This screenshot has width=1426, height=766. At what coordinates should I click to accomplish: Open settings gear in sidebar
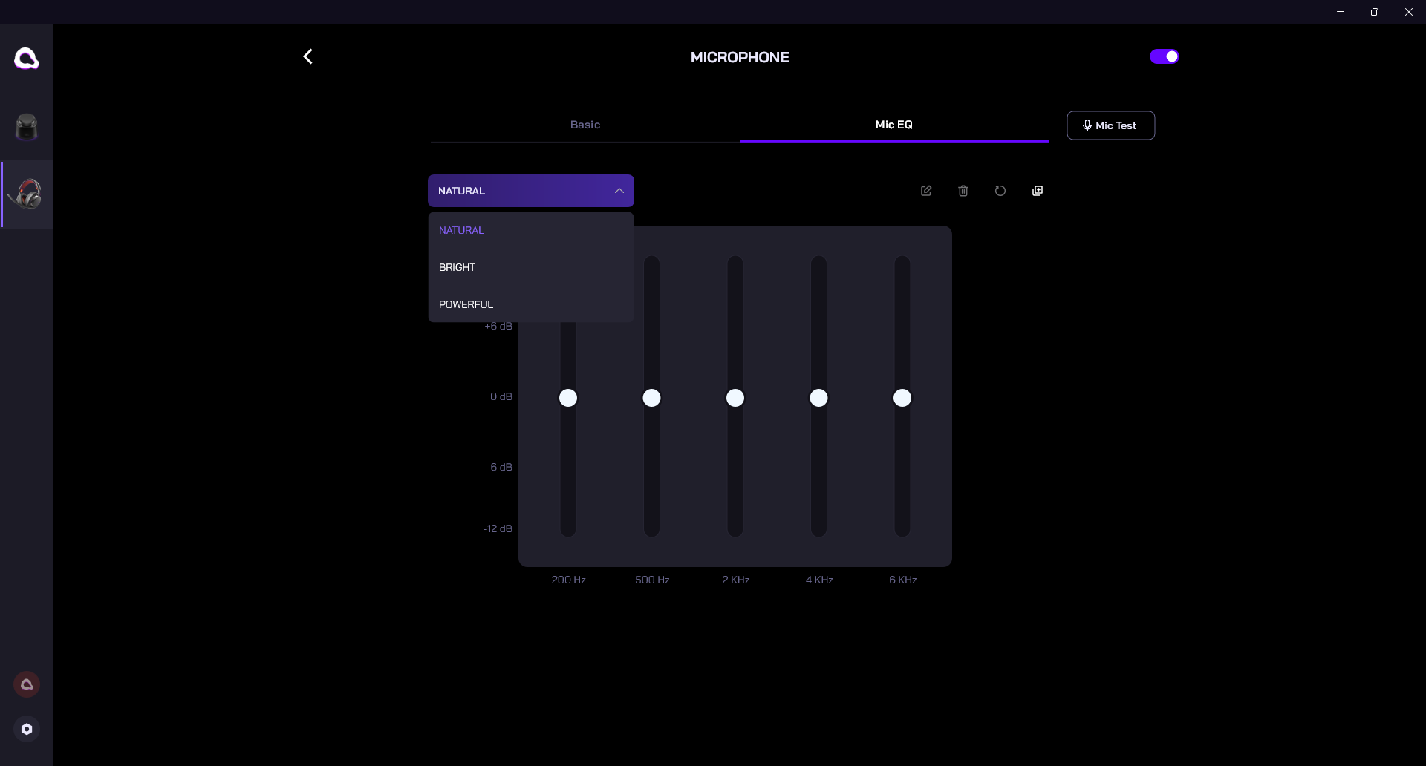(x=27, y=729)
